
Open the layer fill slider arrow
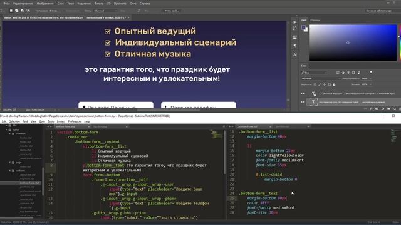pyautogui.click(x=370, y=84)
